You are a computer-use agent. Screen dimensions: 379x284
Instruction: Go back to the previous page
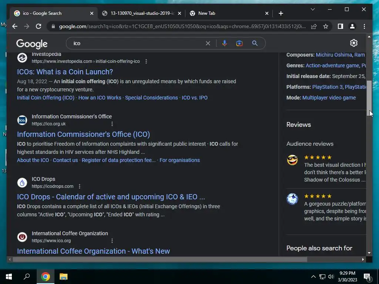15,26
